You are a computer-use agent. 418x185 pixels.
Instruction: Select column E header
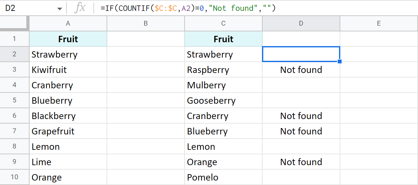point(379,23)
